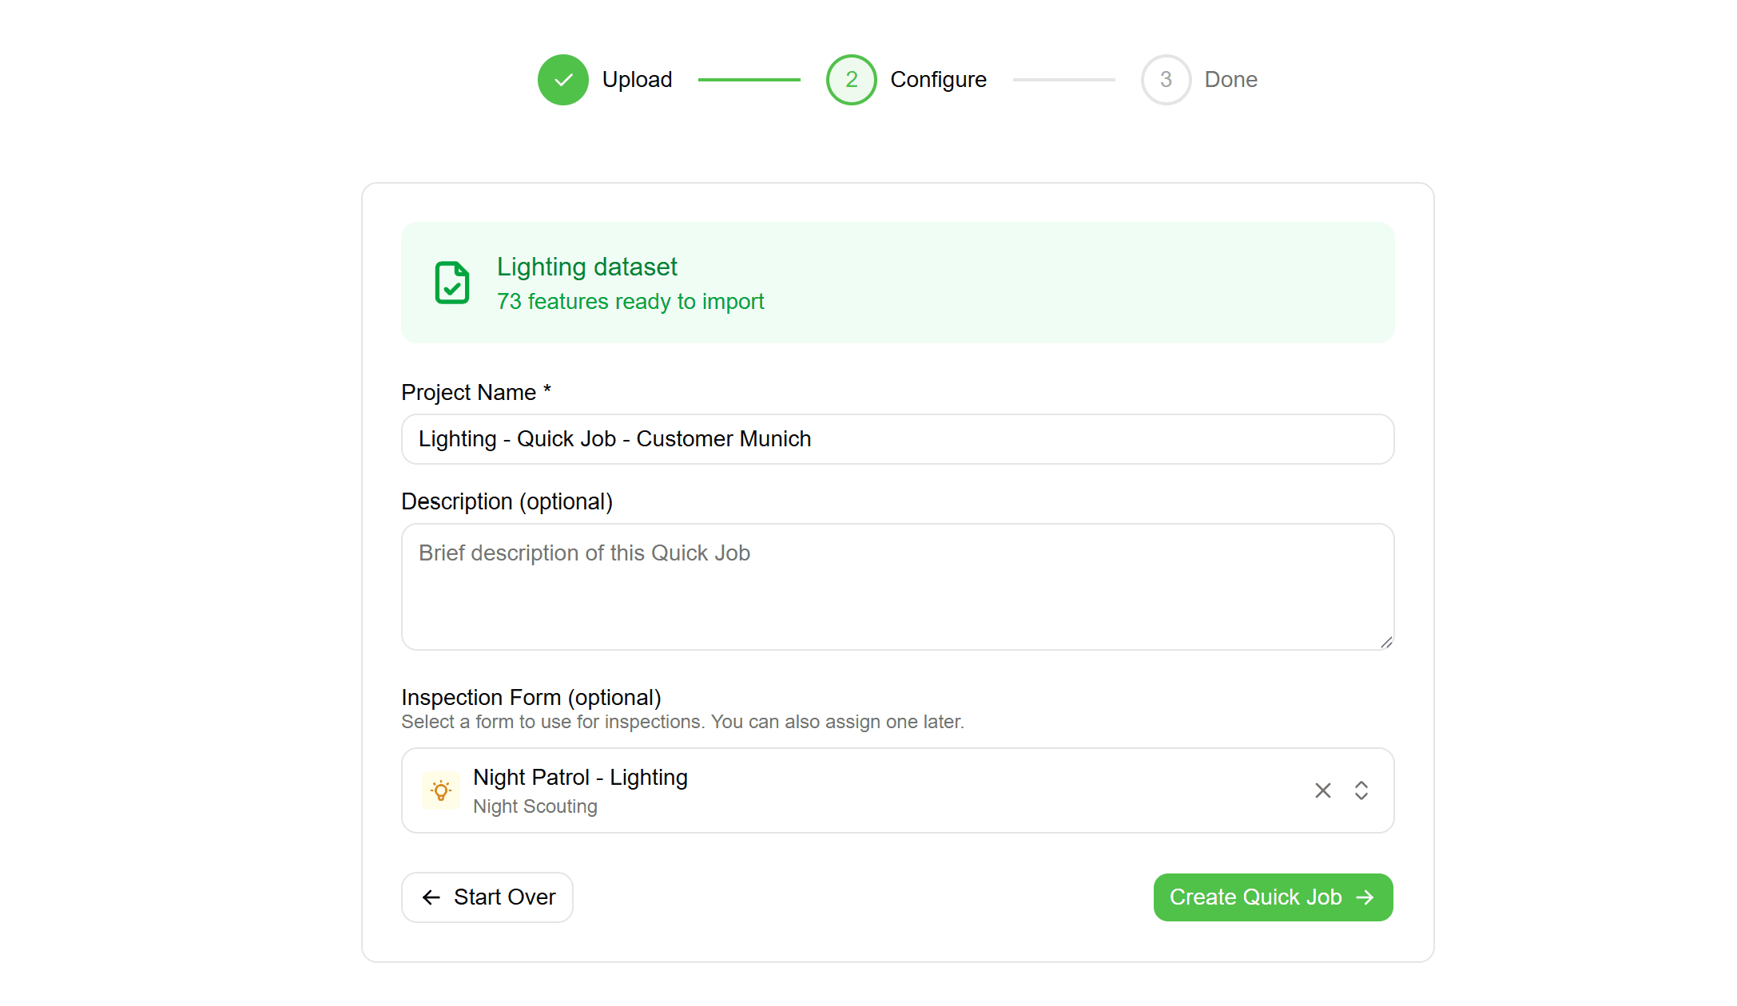Click the file-check icon beside Lighting dataset
Screen dimensions: 1737x1006
click(x=452, y=283)
